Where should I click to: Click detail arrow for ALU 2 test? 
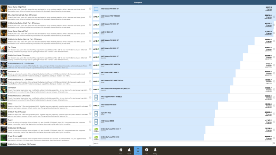(90, 122)
